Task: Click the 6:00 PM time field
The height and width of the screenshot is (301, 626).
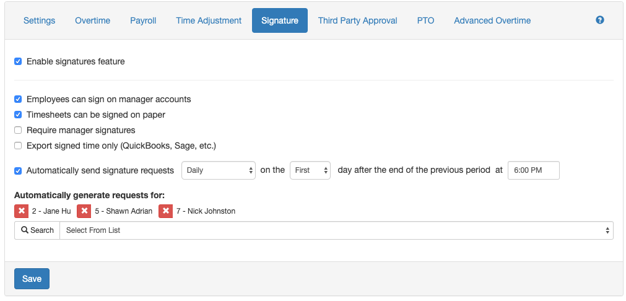Action: point(533,170)
